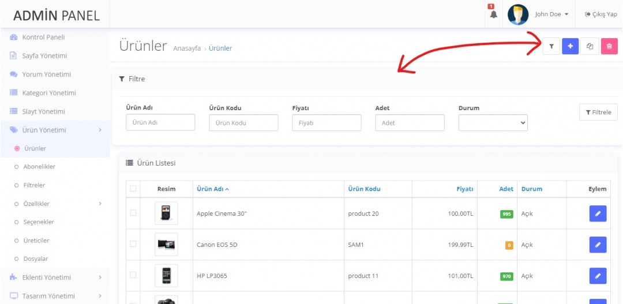Click the filter funnel icon button
The width and height of the screenshot is (623, 304).
(551, 47)
